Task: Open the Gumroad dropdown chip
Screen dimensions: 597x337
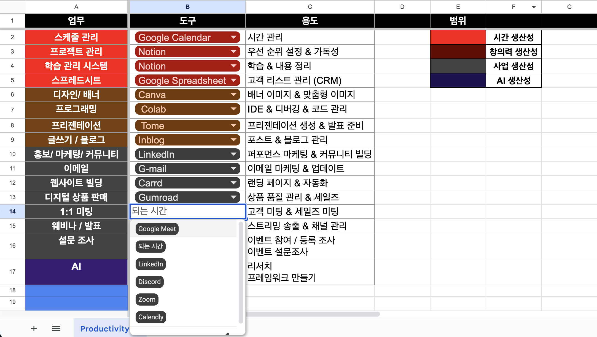Action: coord(187,197)
